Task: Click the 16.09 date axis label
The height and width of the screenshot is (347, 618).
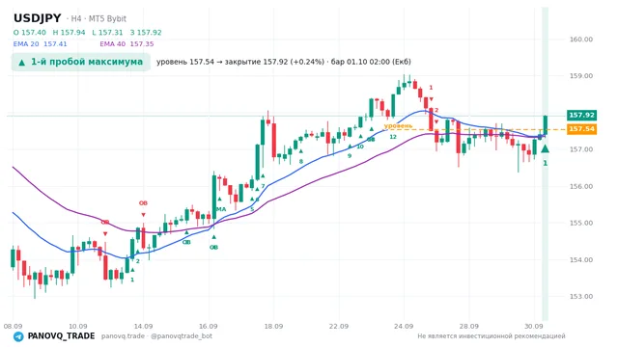Action: [x=209, y=326]
